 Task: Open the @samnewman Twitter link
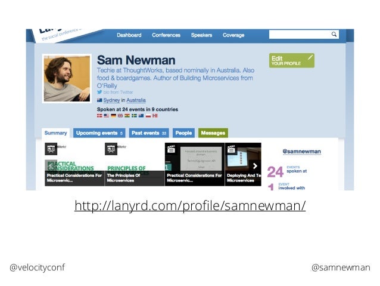302,152
